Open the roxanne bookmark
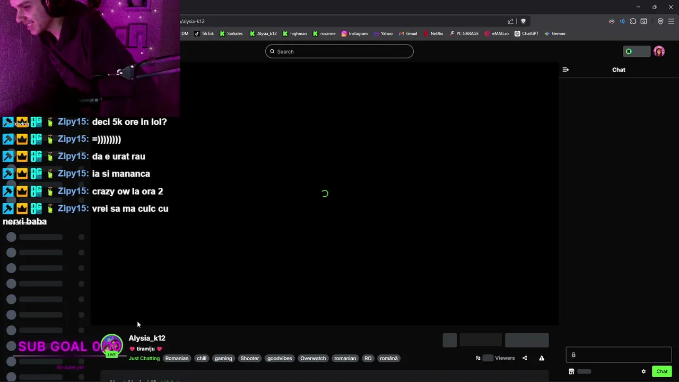Screen dimensions: 679x382 pos(324,33)
